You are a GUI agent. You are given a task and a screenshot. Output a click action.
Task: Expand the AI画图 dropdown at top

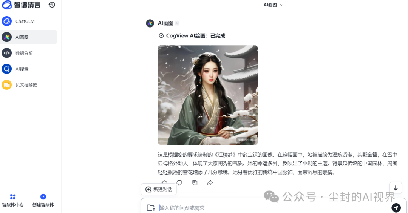(x=273, y=5)
